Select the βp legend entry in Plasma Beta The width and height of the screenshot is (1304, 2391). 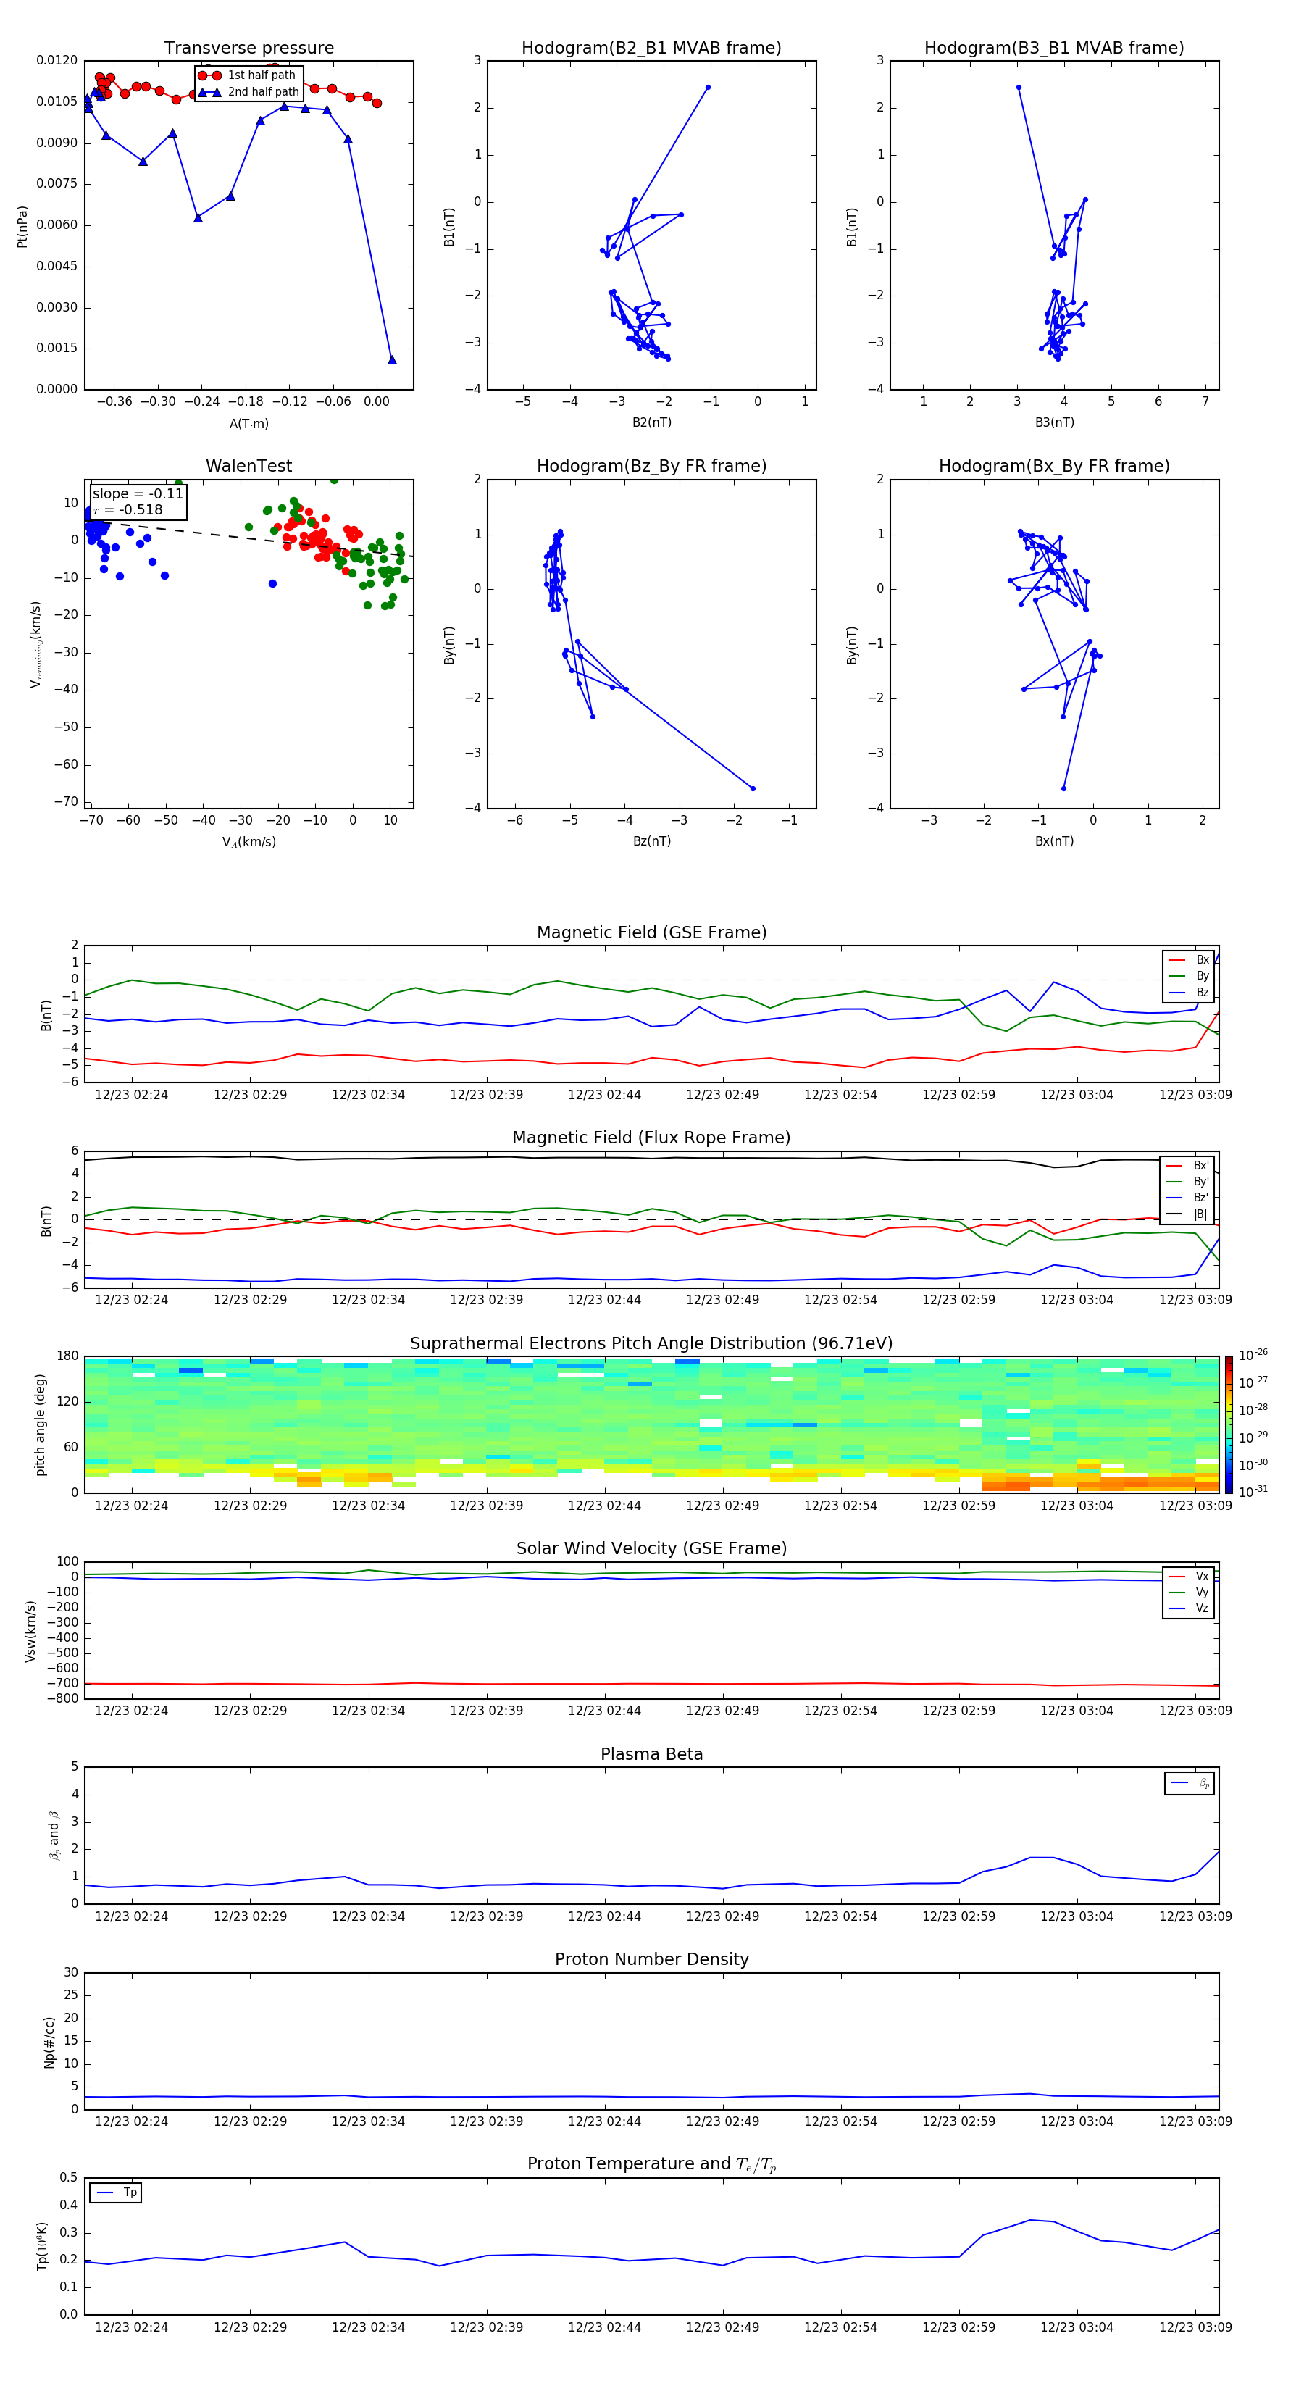(x=1190, y=1783)
